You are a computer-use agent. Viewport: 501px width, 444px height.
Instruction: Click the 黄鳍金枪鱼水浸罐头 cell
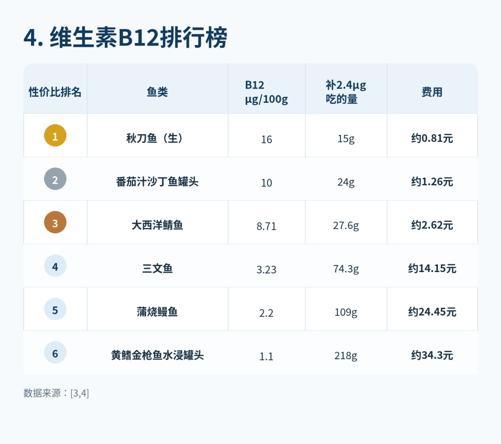click(x=158, y=352)
